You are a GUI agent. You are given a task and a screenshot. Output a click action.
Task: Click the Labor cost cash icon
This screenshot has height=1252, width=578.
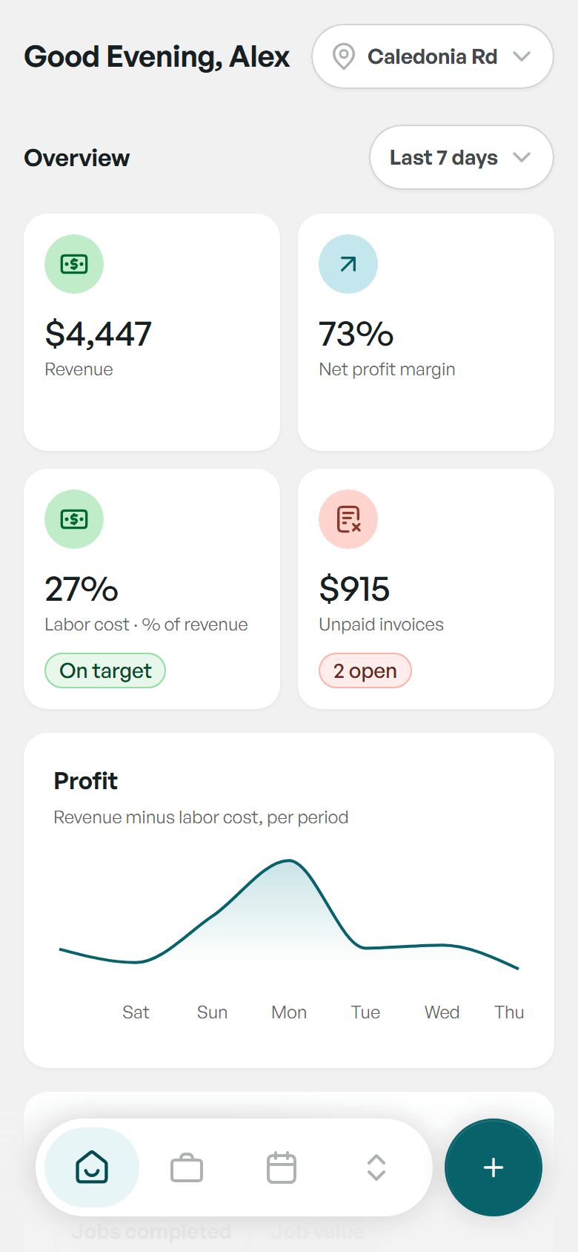coord(74,519)
